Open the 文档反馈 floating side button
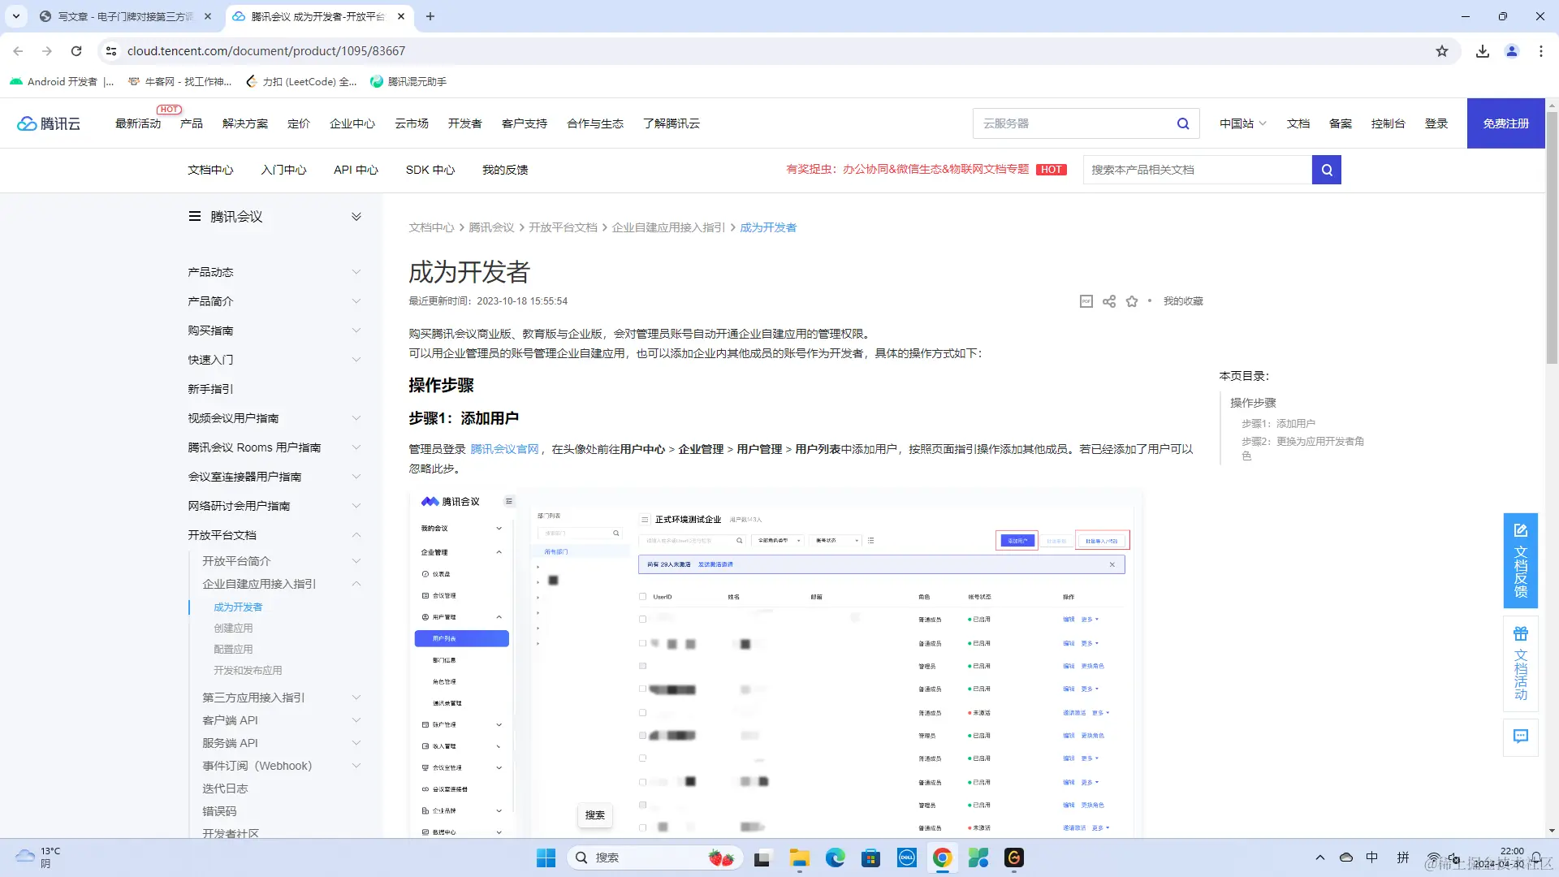Viewport: 1559px width, 877px height. pyautogui.click(x=1520, y=560)
